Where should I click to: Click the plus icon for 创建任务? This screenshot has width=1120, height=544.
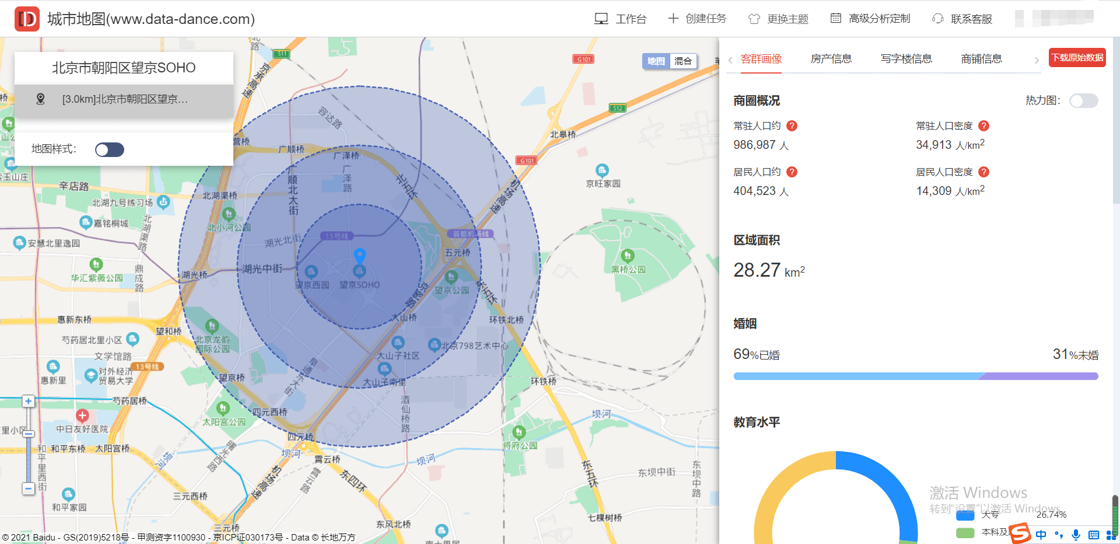click(x=673, y=18)
